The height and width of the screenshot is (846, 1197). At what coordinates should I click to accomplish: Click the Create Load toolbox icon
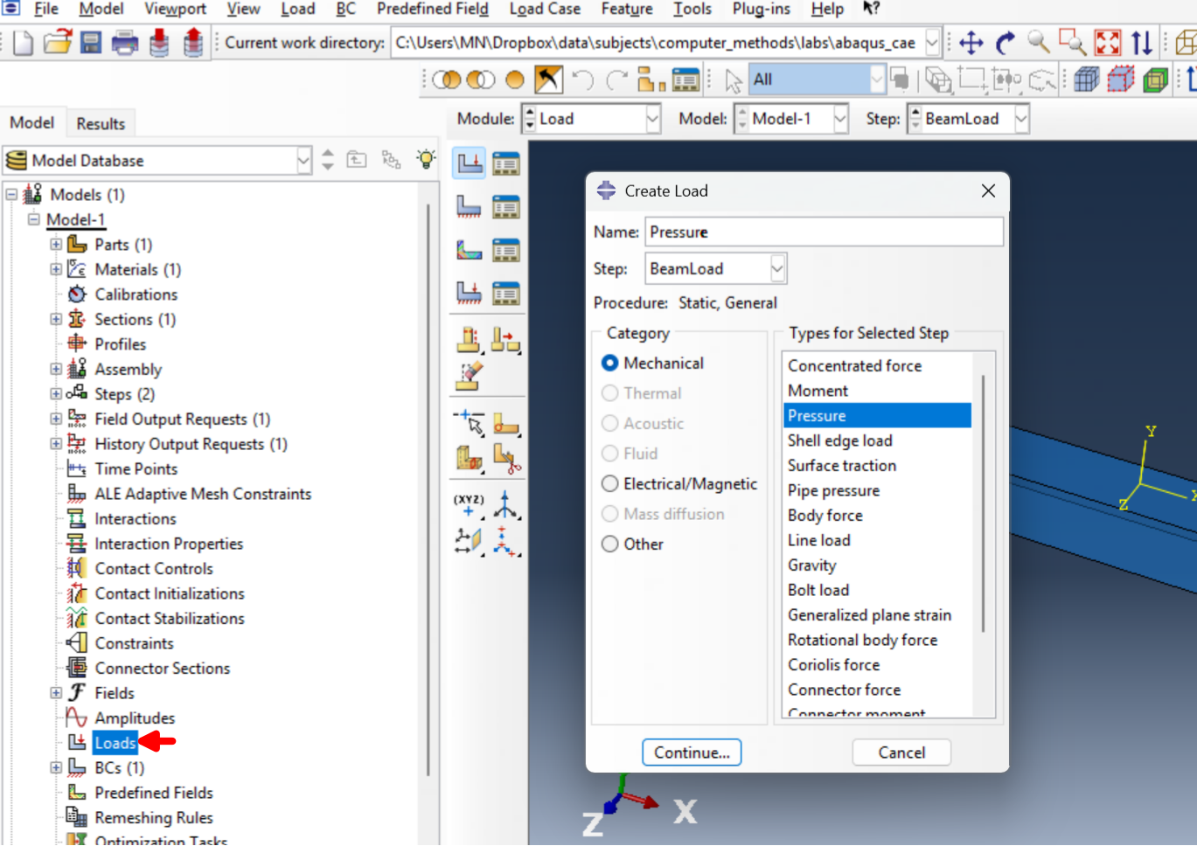pos(469,163)
